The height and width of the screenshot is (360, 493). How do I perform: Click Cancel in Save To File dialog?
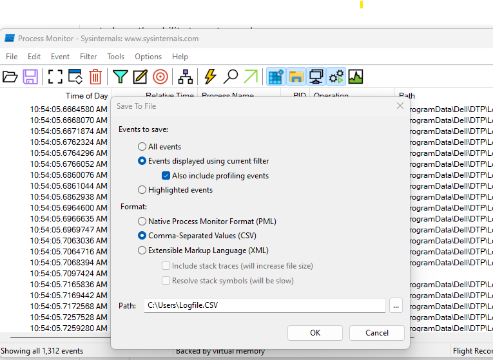tap(376, 333)
